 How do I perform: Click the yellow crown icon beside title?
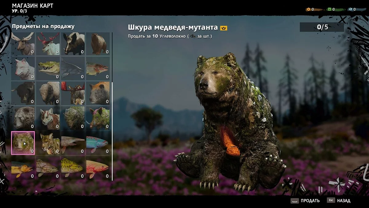pos(224,28)
